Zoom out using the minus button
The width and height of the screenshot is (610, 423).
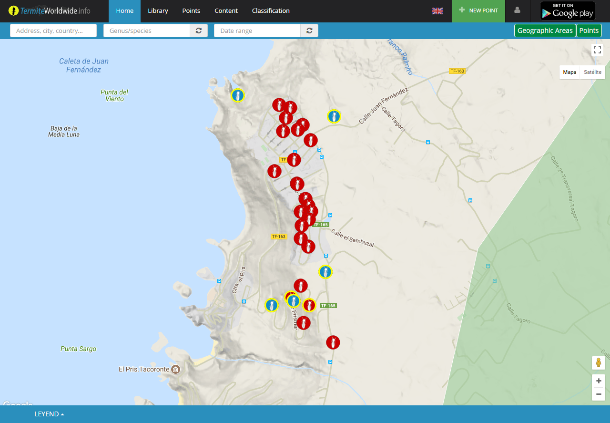[599, 394]
